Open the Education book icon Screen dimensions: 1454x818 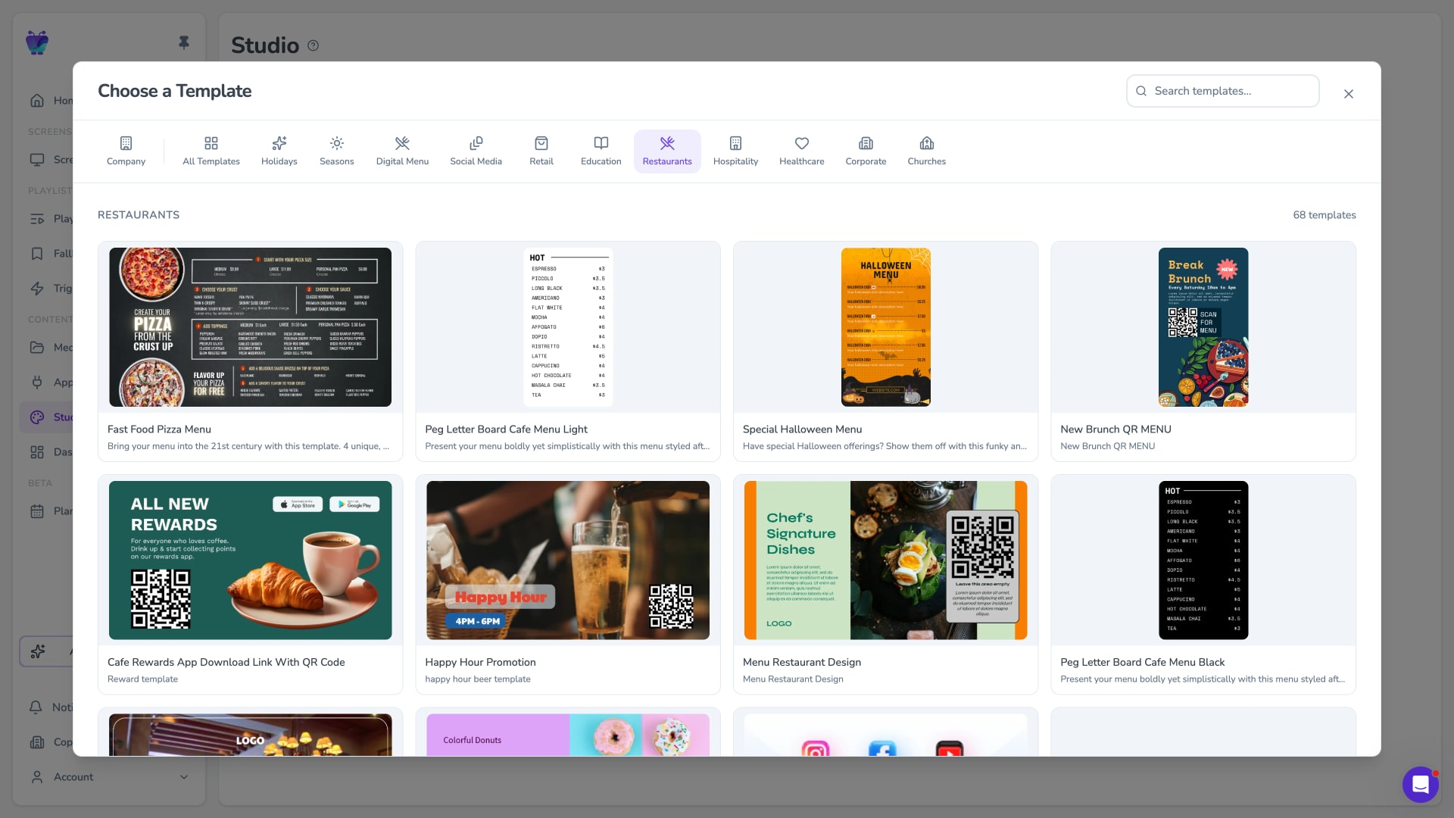coord(601,143)
